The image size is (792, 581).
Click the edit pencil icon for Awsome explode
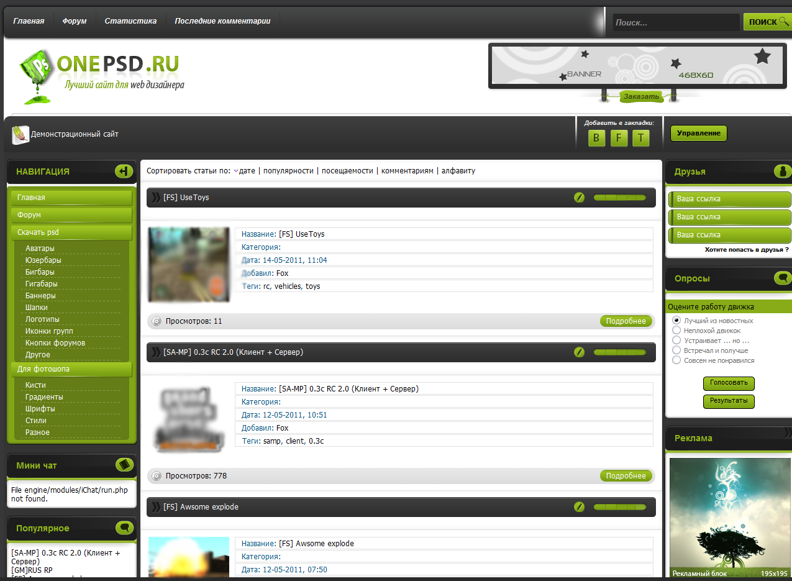[x=579, y=507]
